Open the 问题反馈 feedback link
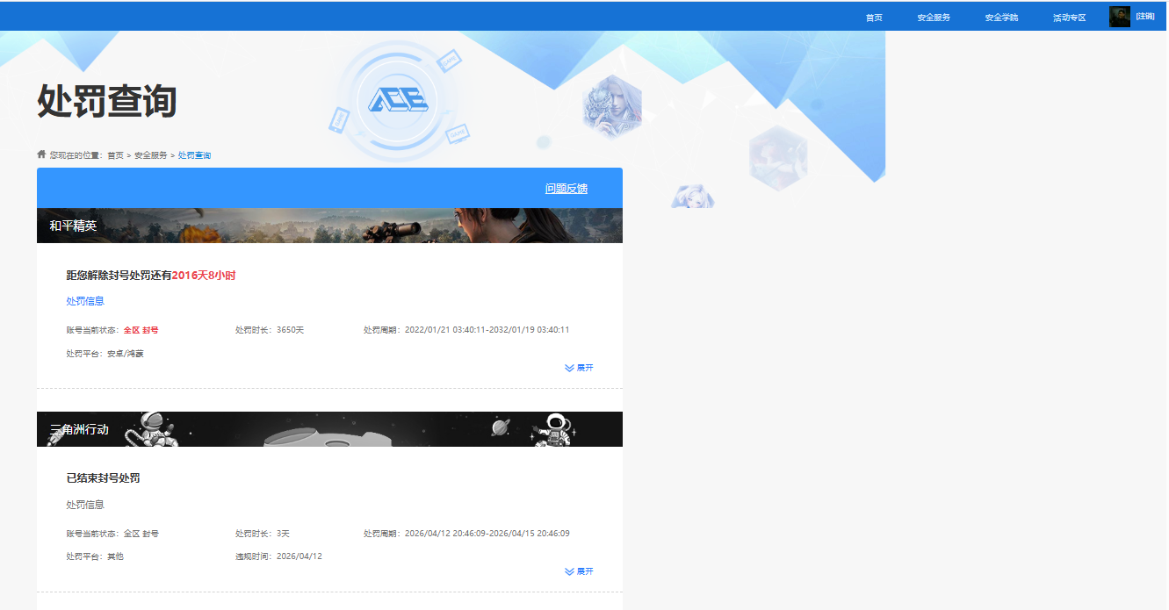Viewport: 1169px width, 610px height. tap(566, 189)
